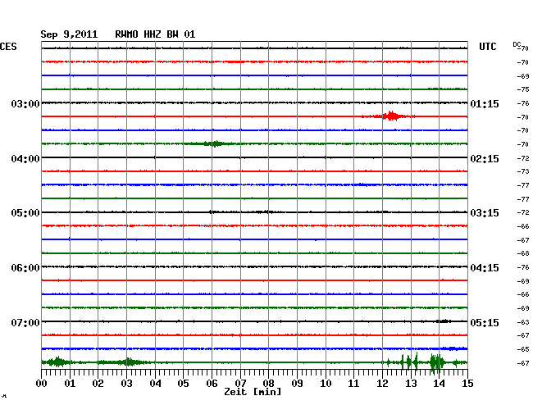The width and height of the screenshot is (533, 405).
Task: Click the 05:15 UTC time label
Action: pos(485,322)
